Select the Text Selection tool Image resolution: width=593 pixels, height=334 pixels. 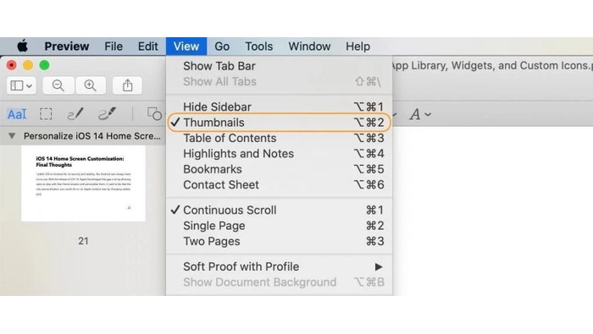(17, 114)
